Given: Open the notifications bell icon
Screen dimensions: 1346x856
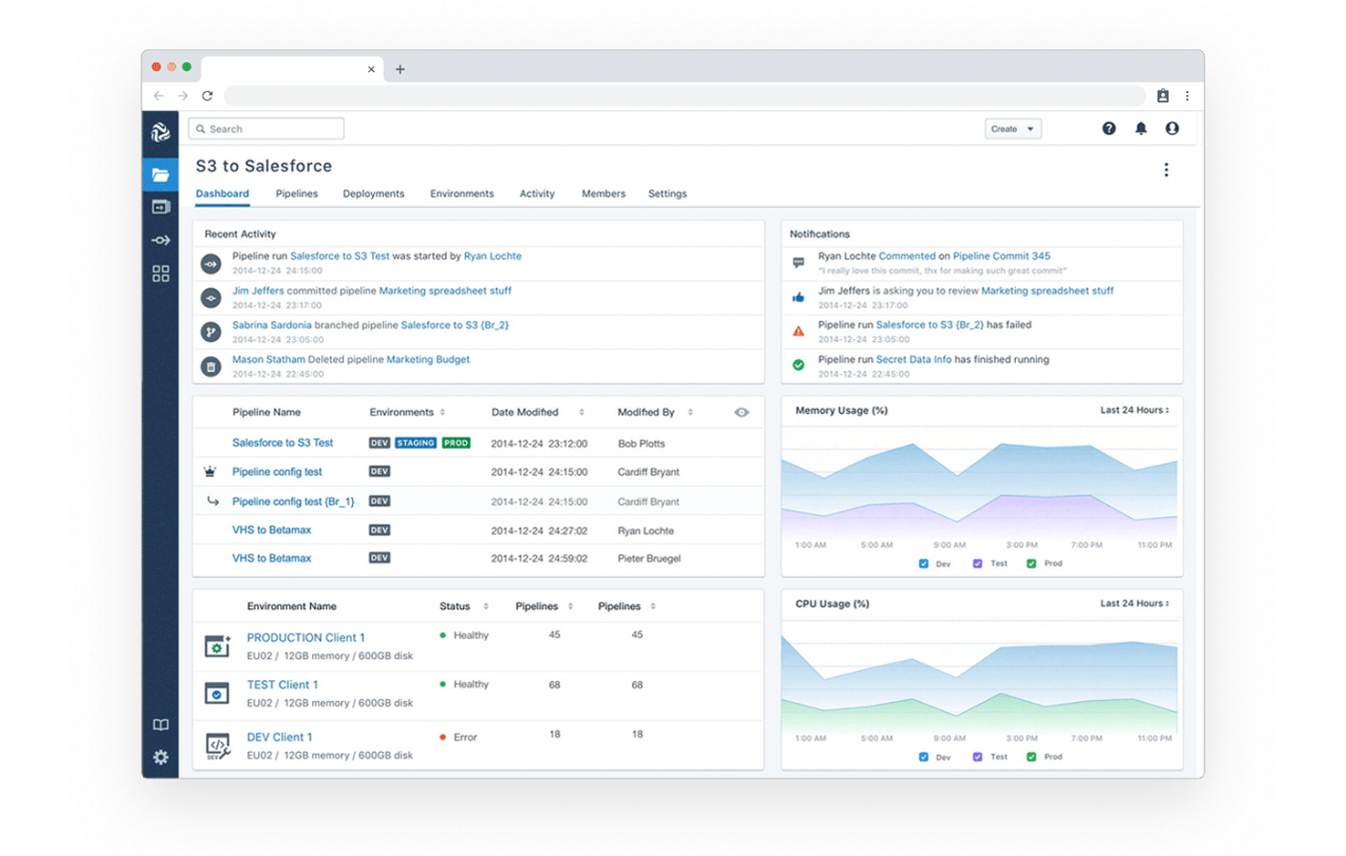Looking at the screenshot, I should click(1141, 129).
